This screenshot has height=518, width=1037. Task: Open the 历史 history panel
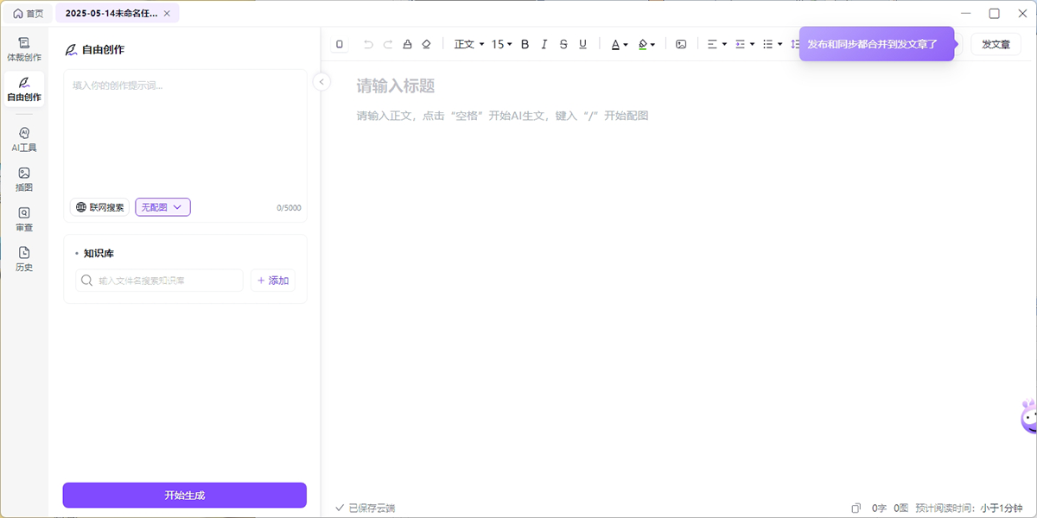click(x=24, y=259)
